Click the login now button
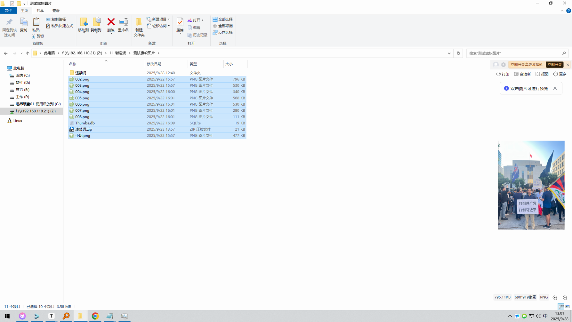The image size is (572, 322). [554, 65]
